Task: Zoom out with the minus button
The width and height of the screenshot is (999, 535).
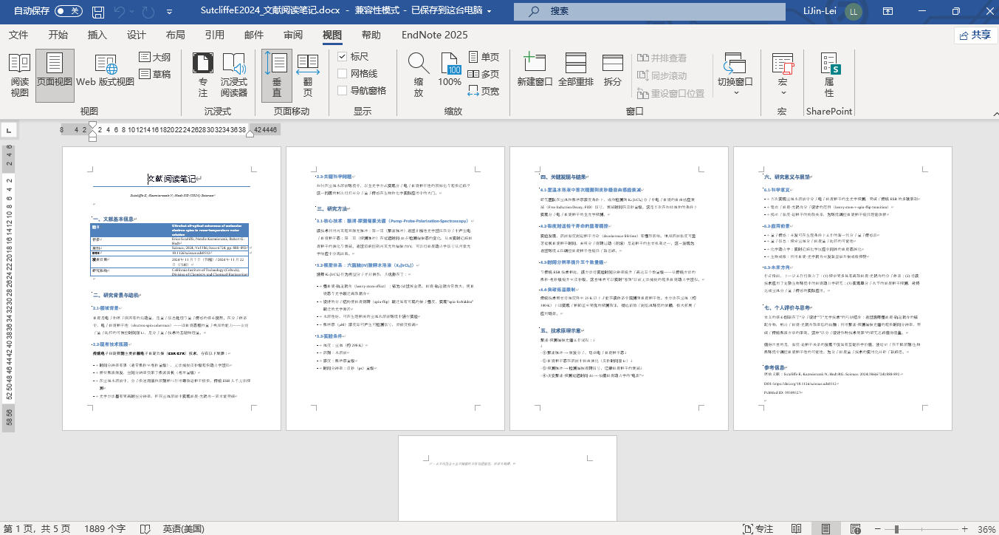Action: [x=879, y=529]
